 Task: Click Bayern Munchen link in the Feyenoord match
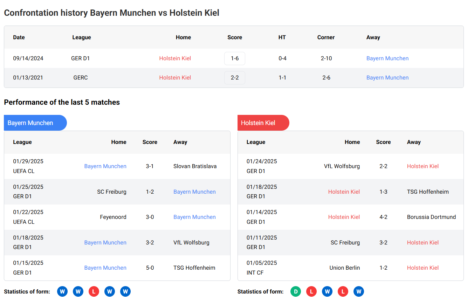[x=194, y=217]
